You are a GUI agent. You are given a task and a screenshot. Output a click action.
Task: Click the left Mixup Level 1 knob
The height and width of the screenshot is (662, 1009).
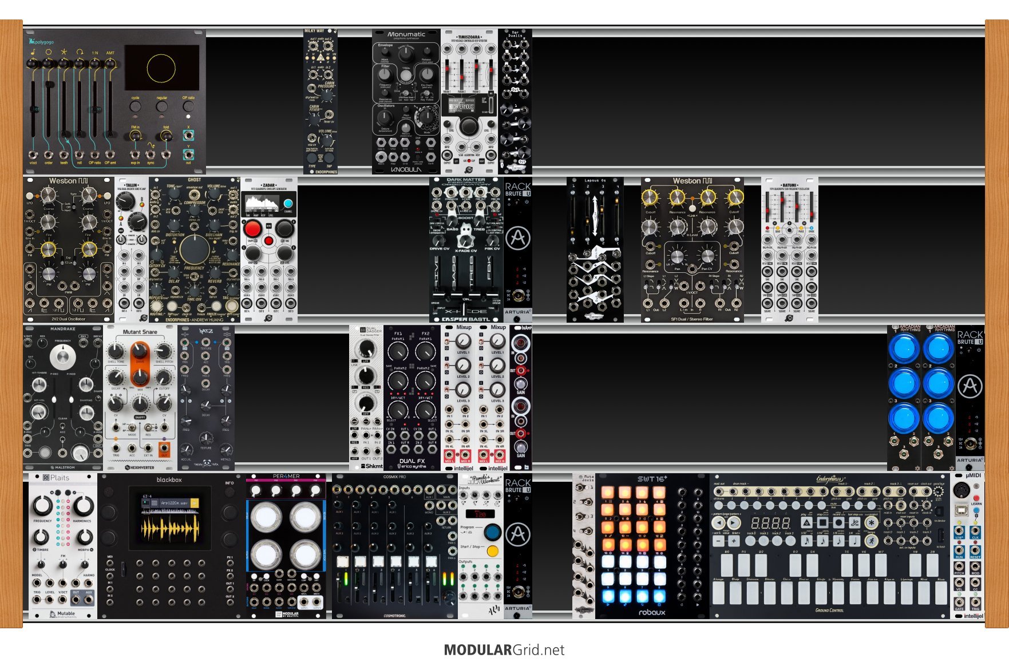463,342
